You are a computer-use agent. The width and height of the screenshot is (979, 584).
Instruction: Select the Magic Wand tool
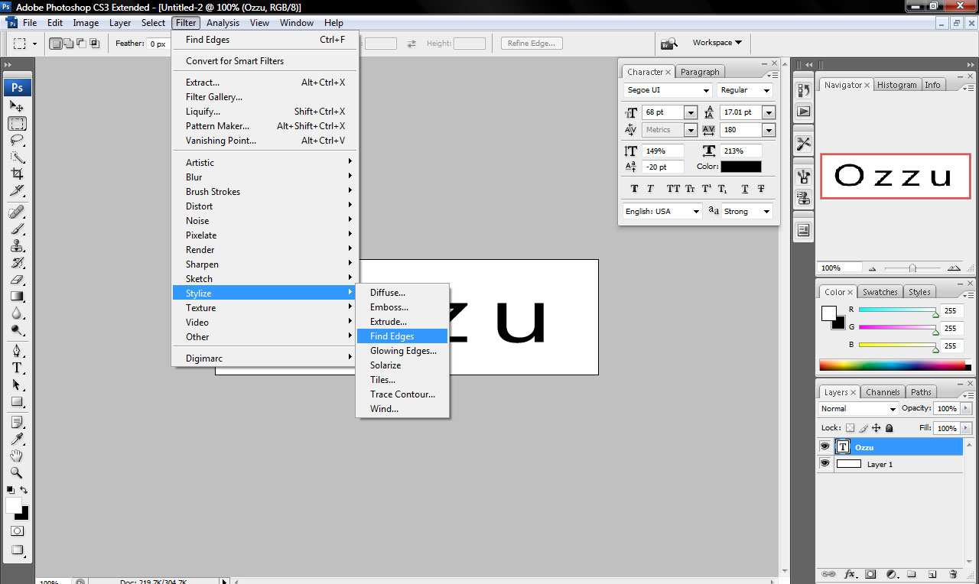tap(17, 157)
